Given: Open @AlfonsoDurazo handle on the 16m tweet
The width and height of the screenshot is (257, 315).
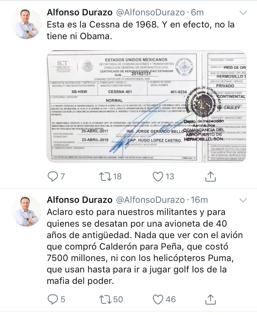Looking at the screenshot, I should click(150, 200).
